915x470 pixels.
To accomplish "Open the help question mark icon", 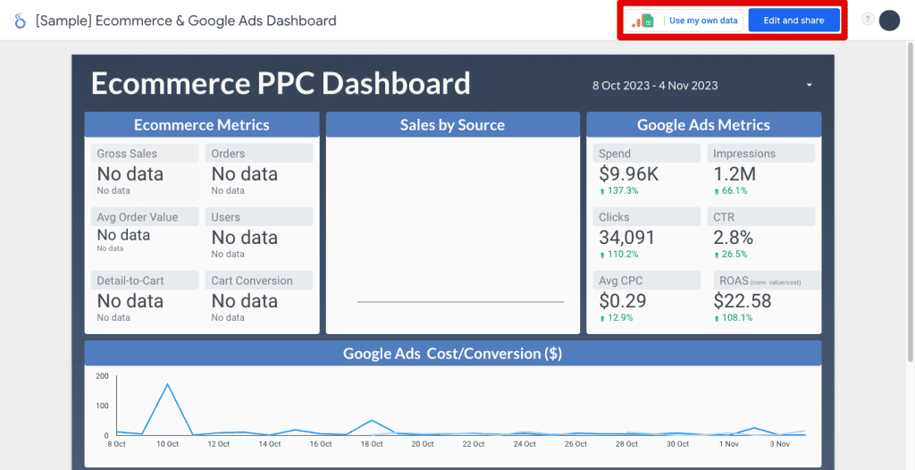I will pyautogui.click(x=868, y=20).
